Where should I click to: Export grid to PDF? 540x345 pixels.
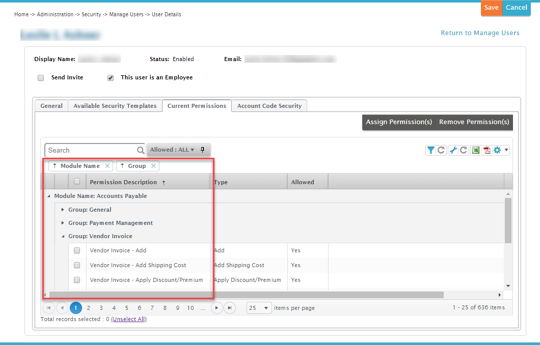487,150
